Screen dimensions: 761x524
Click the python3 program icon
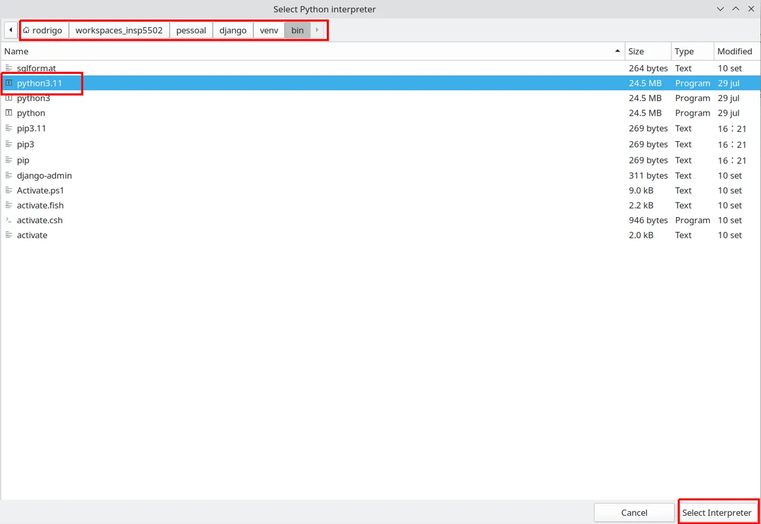tap(9, 98)
